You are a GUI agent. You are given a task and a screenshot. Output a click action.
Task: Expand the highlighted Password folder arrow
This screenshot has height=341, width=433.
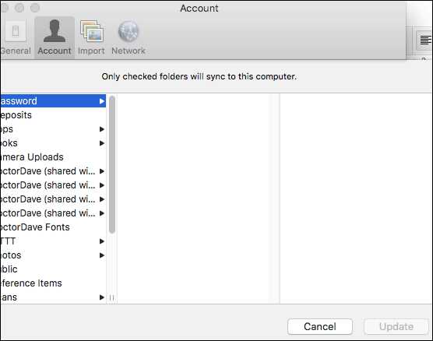coord(102,101)
